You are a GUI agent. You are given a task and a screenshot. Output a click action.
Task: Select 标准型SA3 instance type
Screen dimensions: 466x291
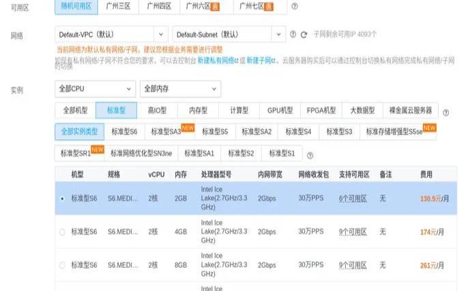coord(170,132)
